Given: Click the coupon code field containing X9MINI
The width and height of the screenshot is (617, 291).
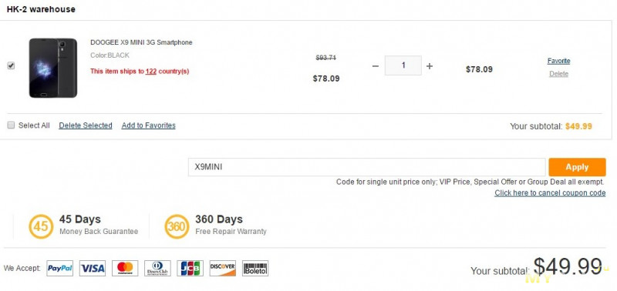Looking at the screenshot, I should pyautogui.click(x=367, y=167).
